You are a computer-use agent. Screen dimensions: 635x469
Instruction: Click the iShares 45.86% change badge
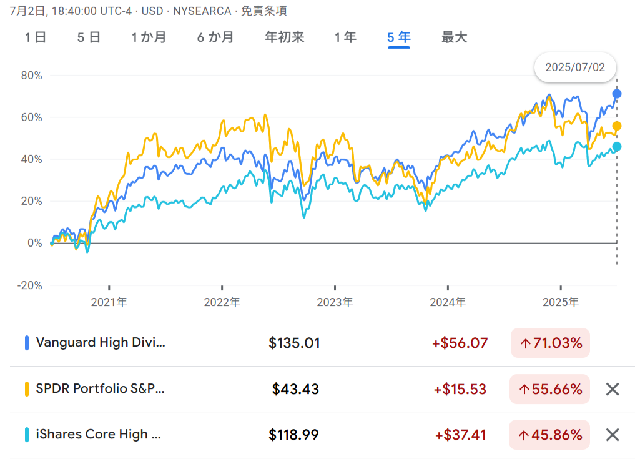tap(549, 435)
